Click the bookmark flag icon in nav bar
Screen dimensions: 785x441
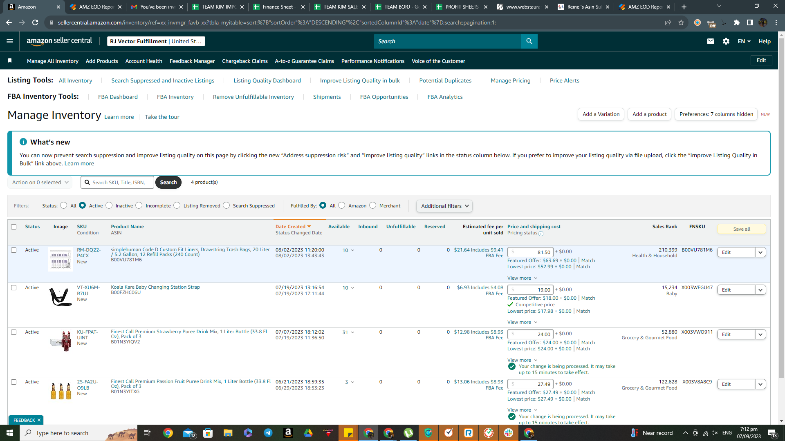[10, 61]
